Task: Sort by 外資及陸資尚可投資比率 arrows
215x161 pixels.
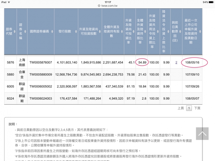Action: tap(133, 31)
